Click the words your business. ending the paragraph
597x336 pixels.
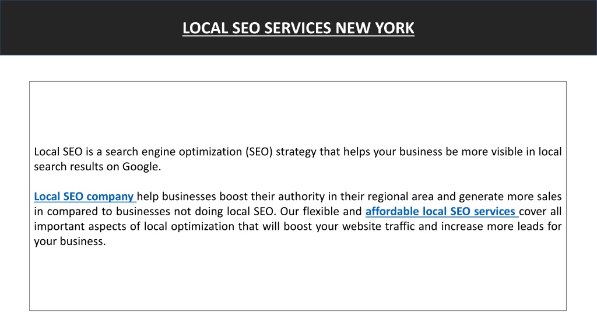pyautogui.click(x=70, y=242)
